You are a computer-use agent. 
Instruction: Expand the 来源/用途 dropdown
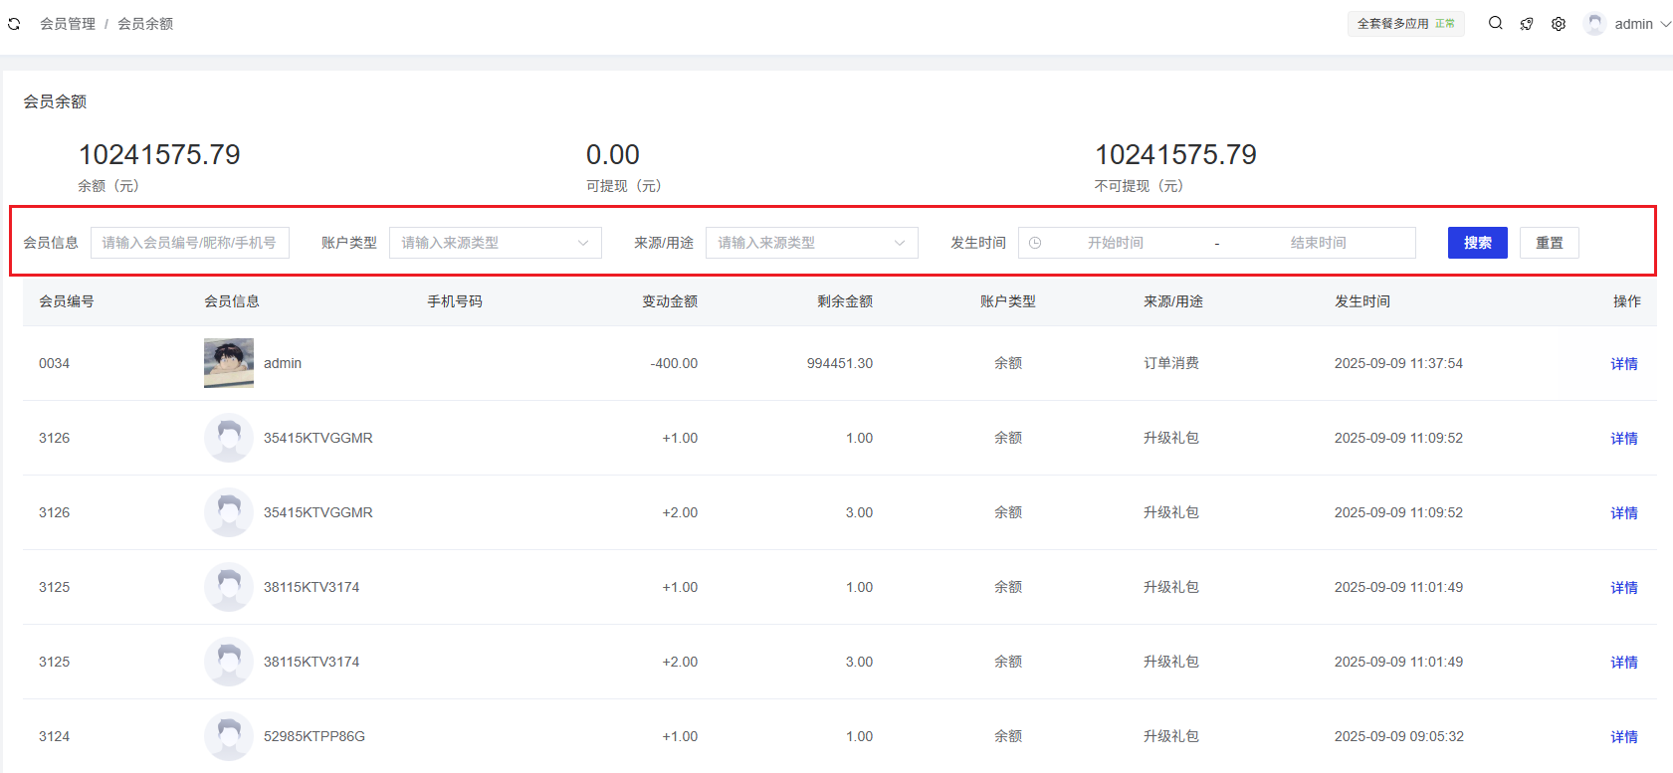[x=811, y=243]
